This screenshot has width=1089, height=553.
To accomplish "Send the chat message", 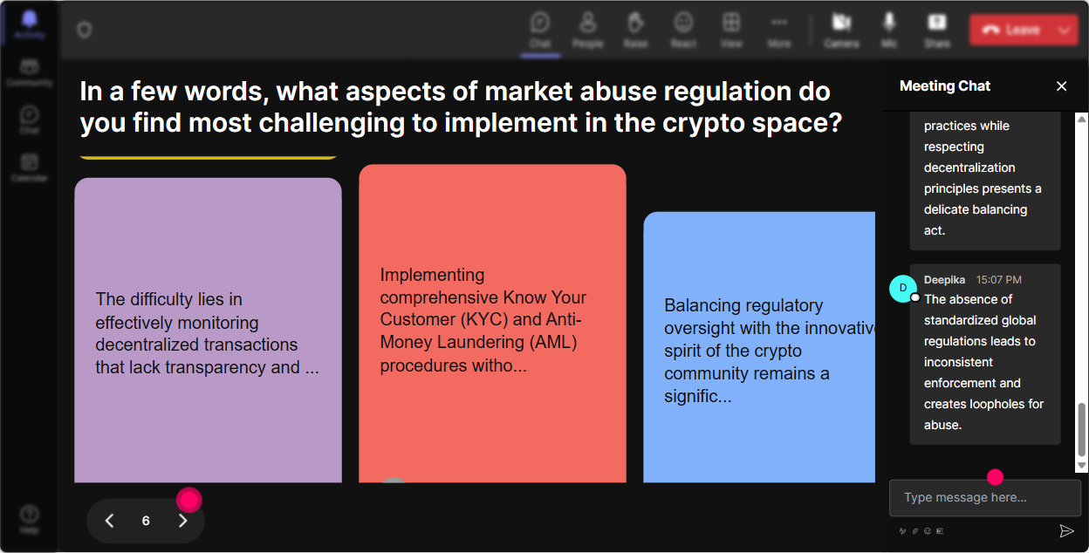I will (1066, 530).
